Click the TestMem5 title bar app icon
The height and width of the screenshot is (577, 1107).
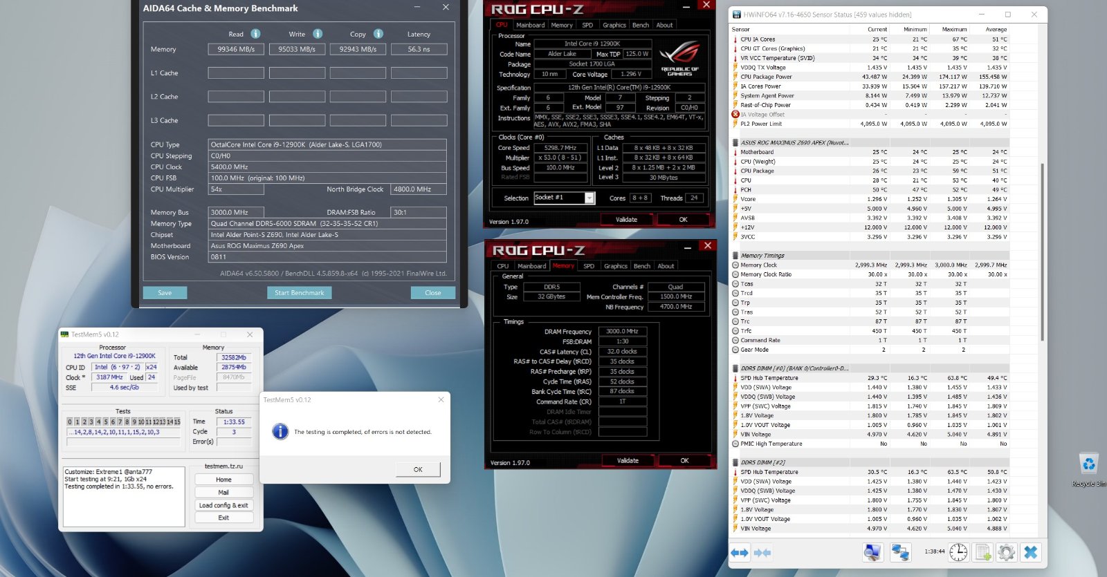pyautogui.click(x=64, y=334)
